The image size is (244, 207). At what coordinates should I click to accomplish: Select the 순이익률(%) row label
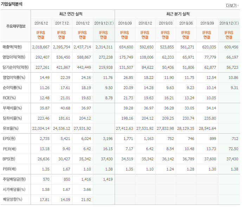[12, 88]
